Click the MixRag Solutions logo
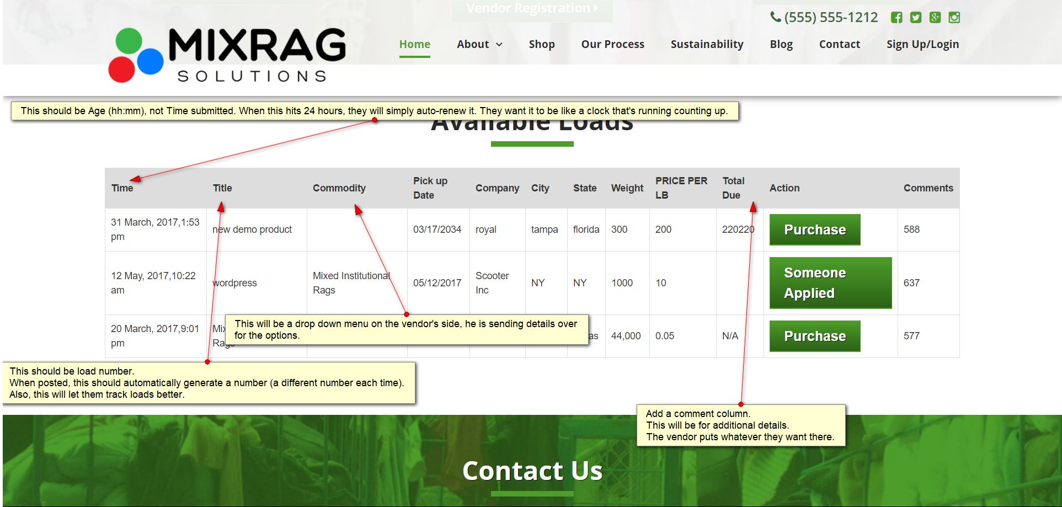 pos(227,55)
